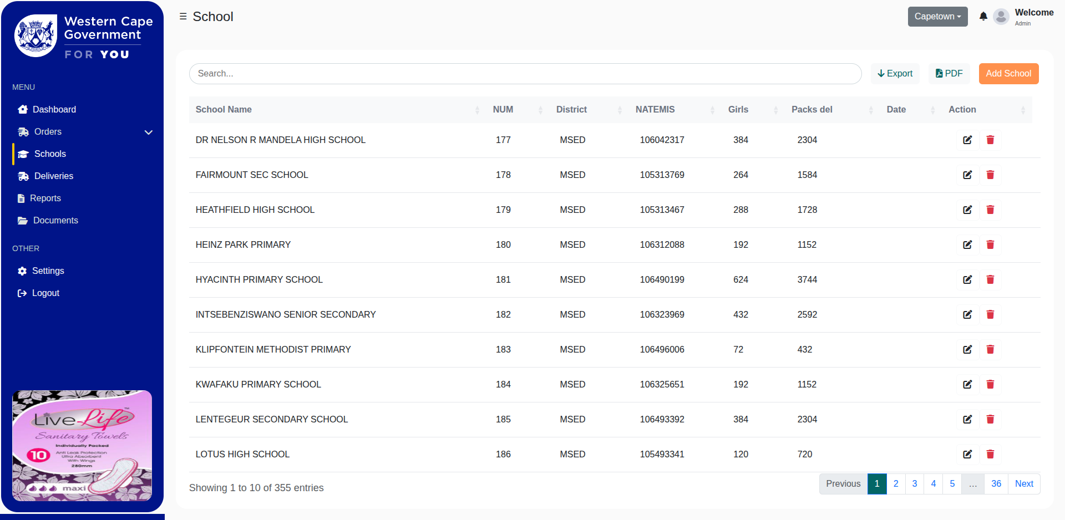
Task: Click the Add School button
Action: (x=1008, y=73)
